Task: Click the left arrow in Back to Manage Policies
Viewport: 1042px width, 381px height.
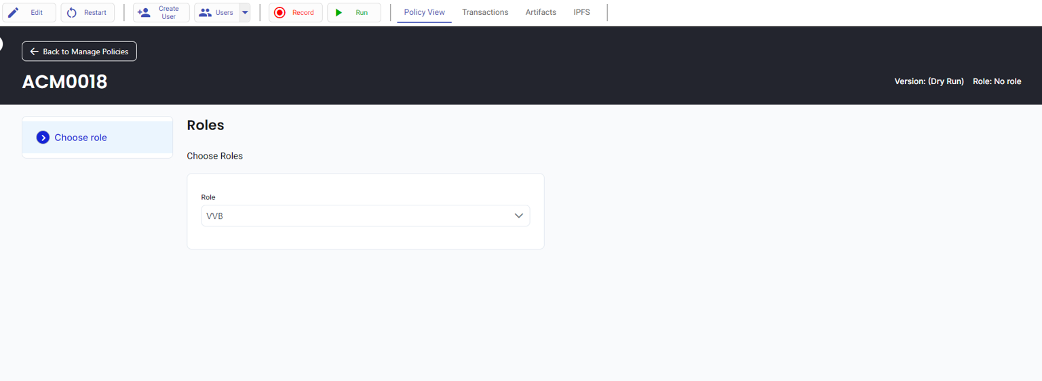Action: pos(34,52)
